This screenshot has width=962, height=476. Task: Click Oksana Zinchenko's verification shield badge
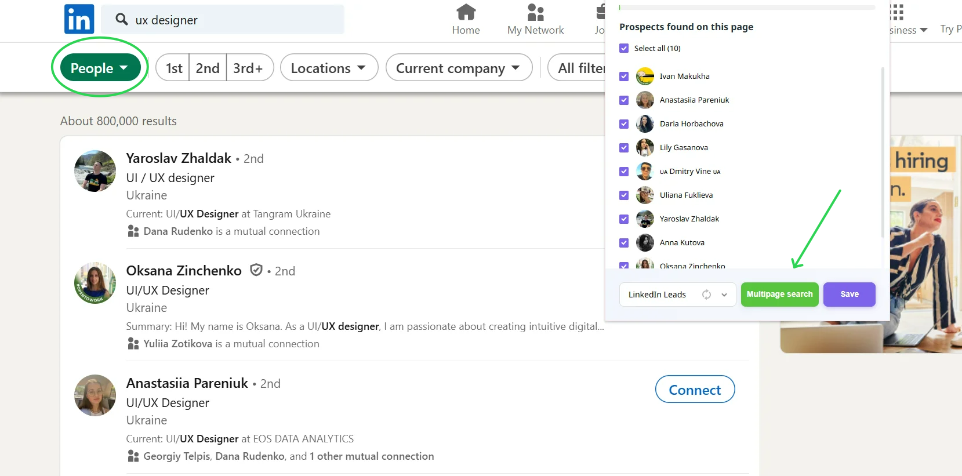click(256, 270)
